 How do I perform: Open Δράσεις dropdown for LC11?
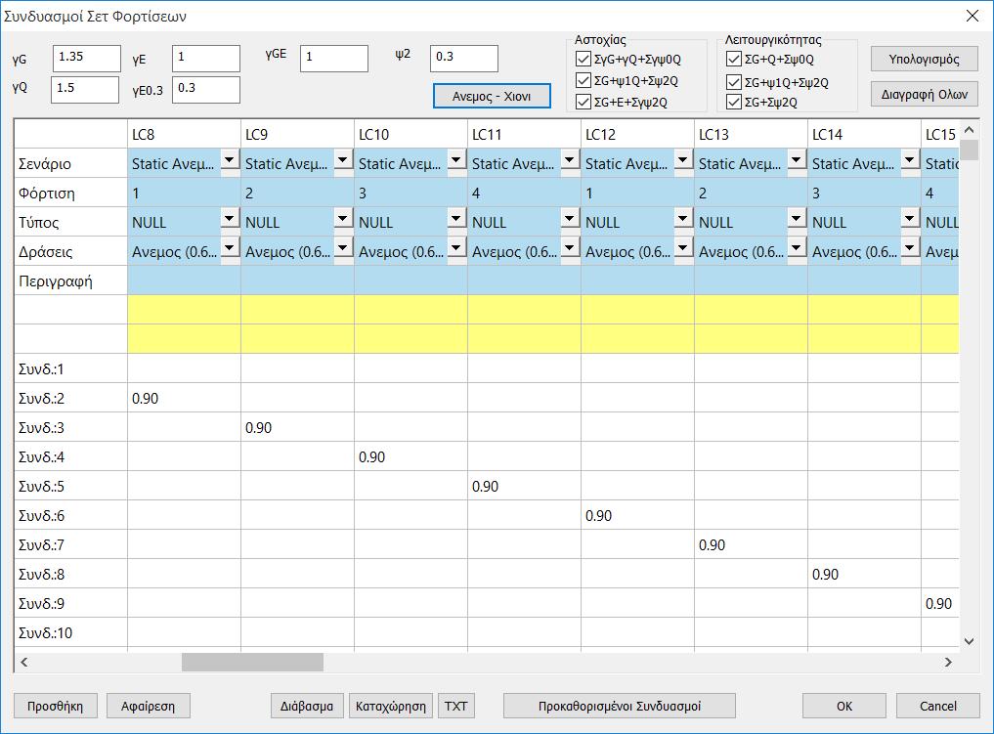(x=570, y=248)
